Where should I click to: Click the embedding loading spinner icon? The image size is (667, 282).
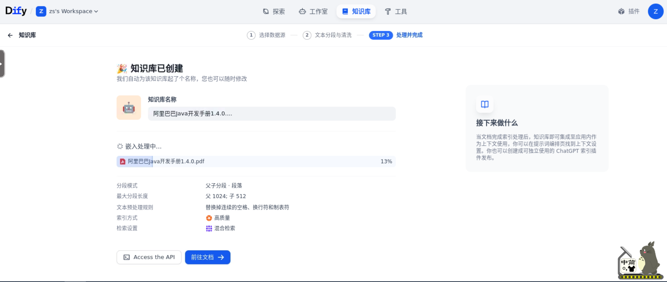[x=120, y=146]
